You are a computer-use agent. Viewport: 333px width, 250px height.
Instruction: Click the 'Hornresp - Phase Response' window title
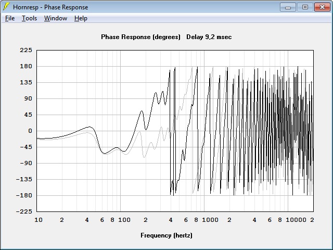50,7
